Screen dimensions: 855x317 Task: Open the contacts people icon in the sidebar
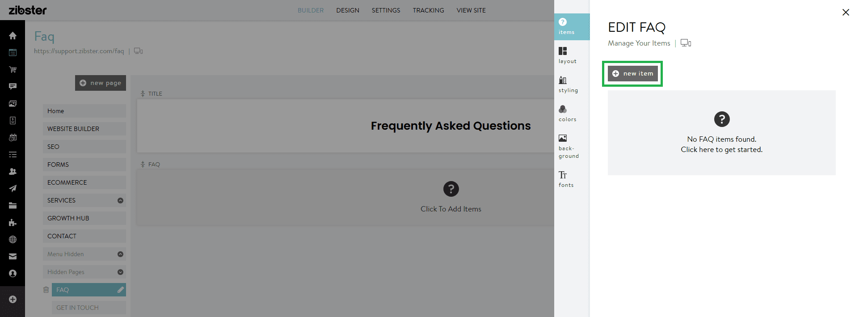pos(13,171)
